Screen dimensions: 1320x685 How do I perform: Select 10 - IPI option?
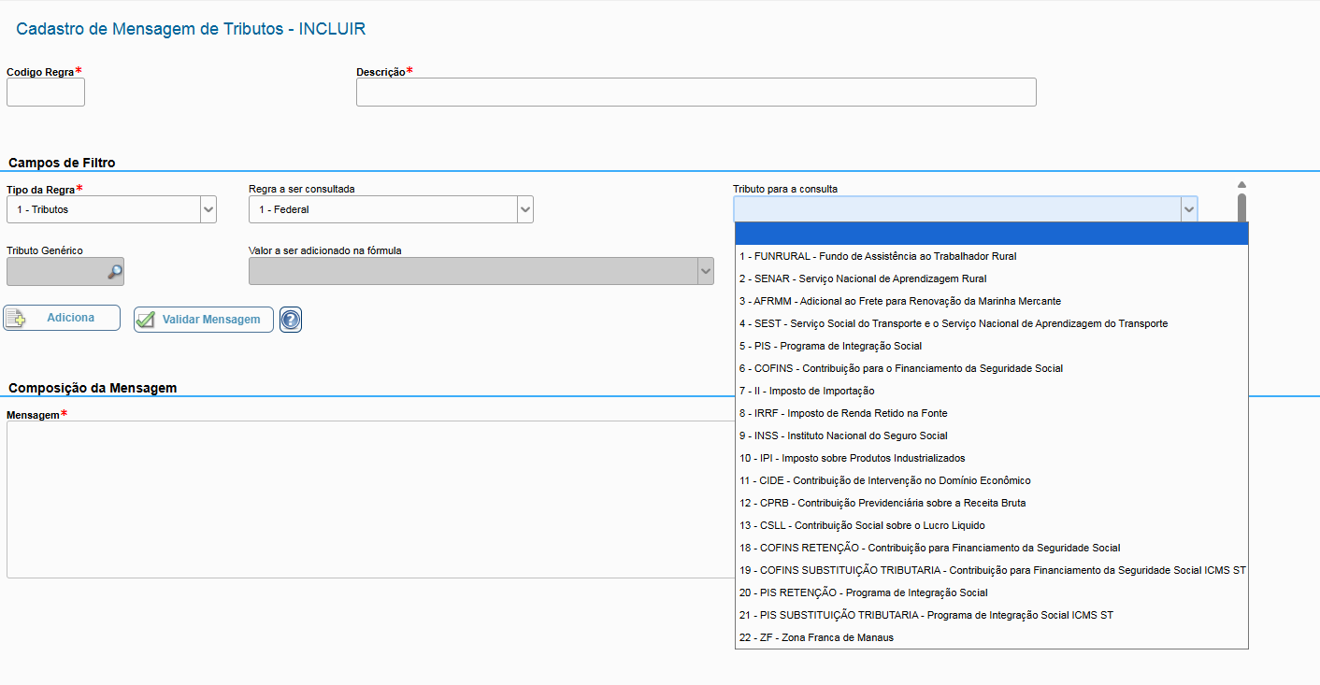[x=852, y=458]
